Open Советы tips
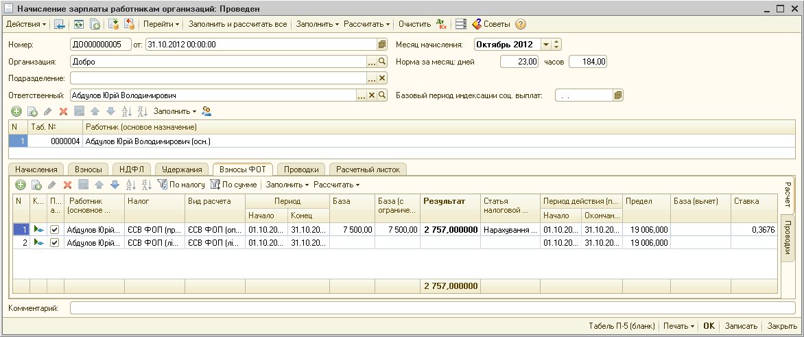This screenshot has width=804, height=337. [x=490, y=24]
